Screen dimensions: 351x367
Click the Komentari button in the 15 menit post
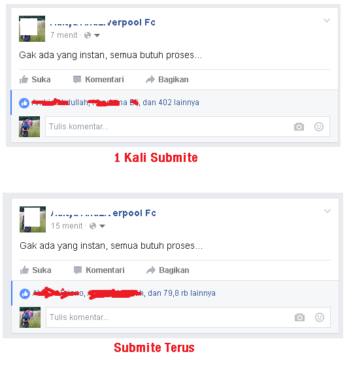(99, 270)
